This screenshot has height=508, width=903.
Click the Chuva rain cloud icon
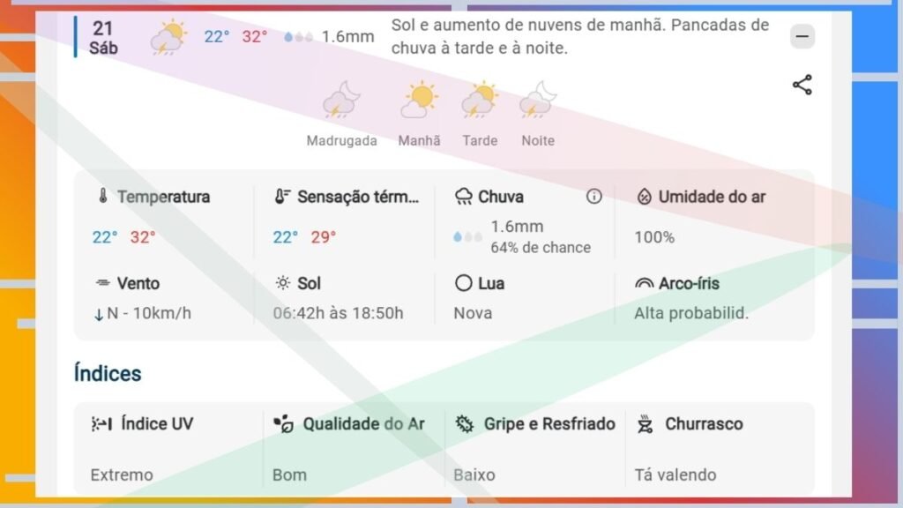(x=463, y=197)
